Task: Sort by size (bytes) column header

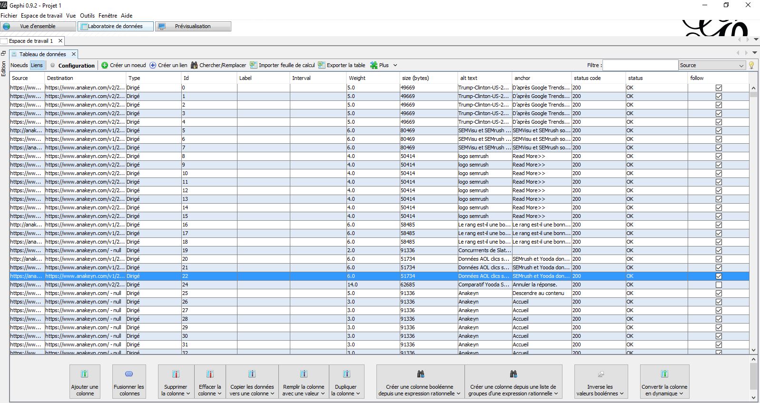Action: pos(428,78)
